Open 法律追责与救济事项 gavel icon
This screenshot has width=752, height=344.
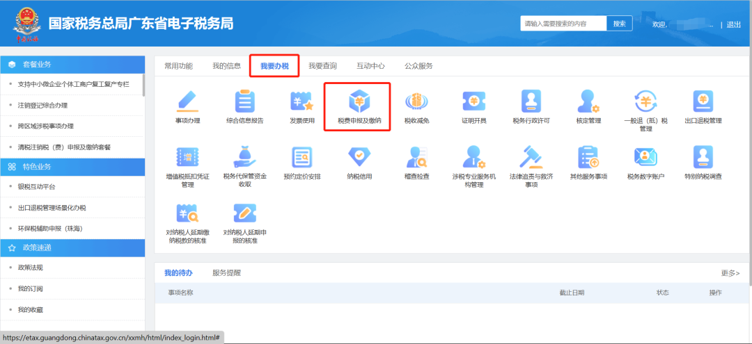531,158
